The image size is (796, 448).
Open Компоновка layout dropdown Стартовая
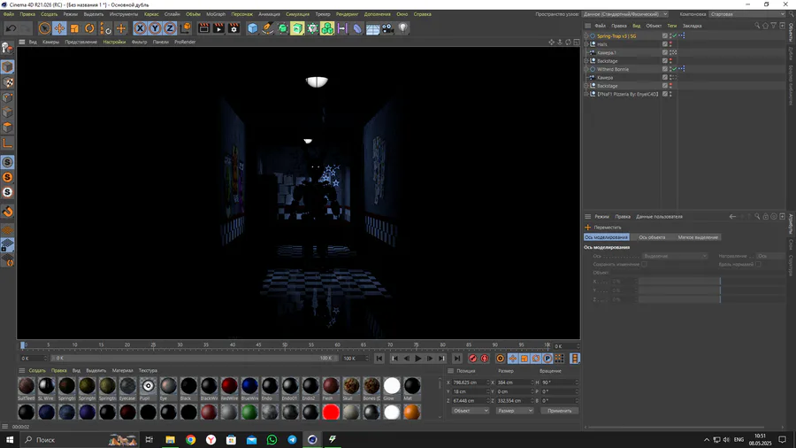click(x=747, y=14)
